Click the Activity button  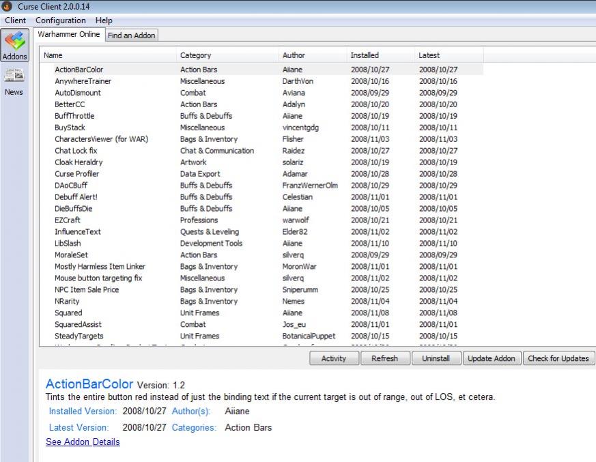coord(334,358)
